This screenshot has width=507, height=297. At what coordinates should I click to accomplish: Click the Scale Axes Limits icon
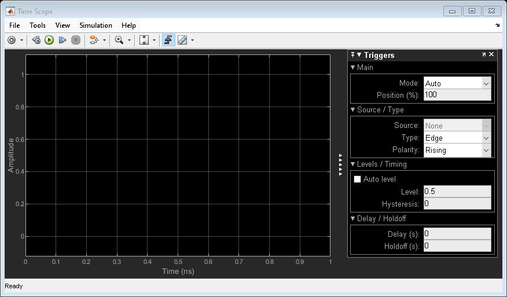145,40
